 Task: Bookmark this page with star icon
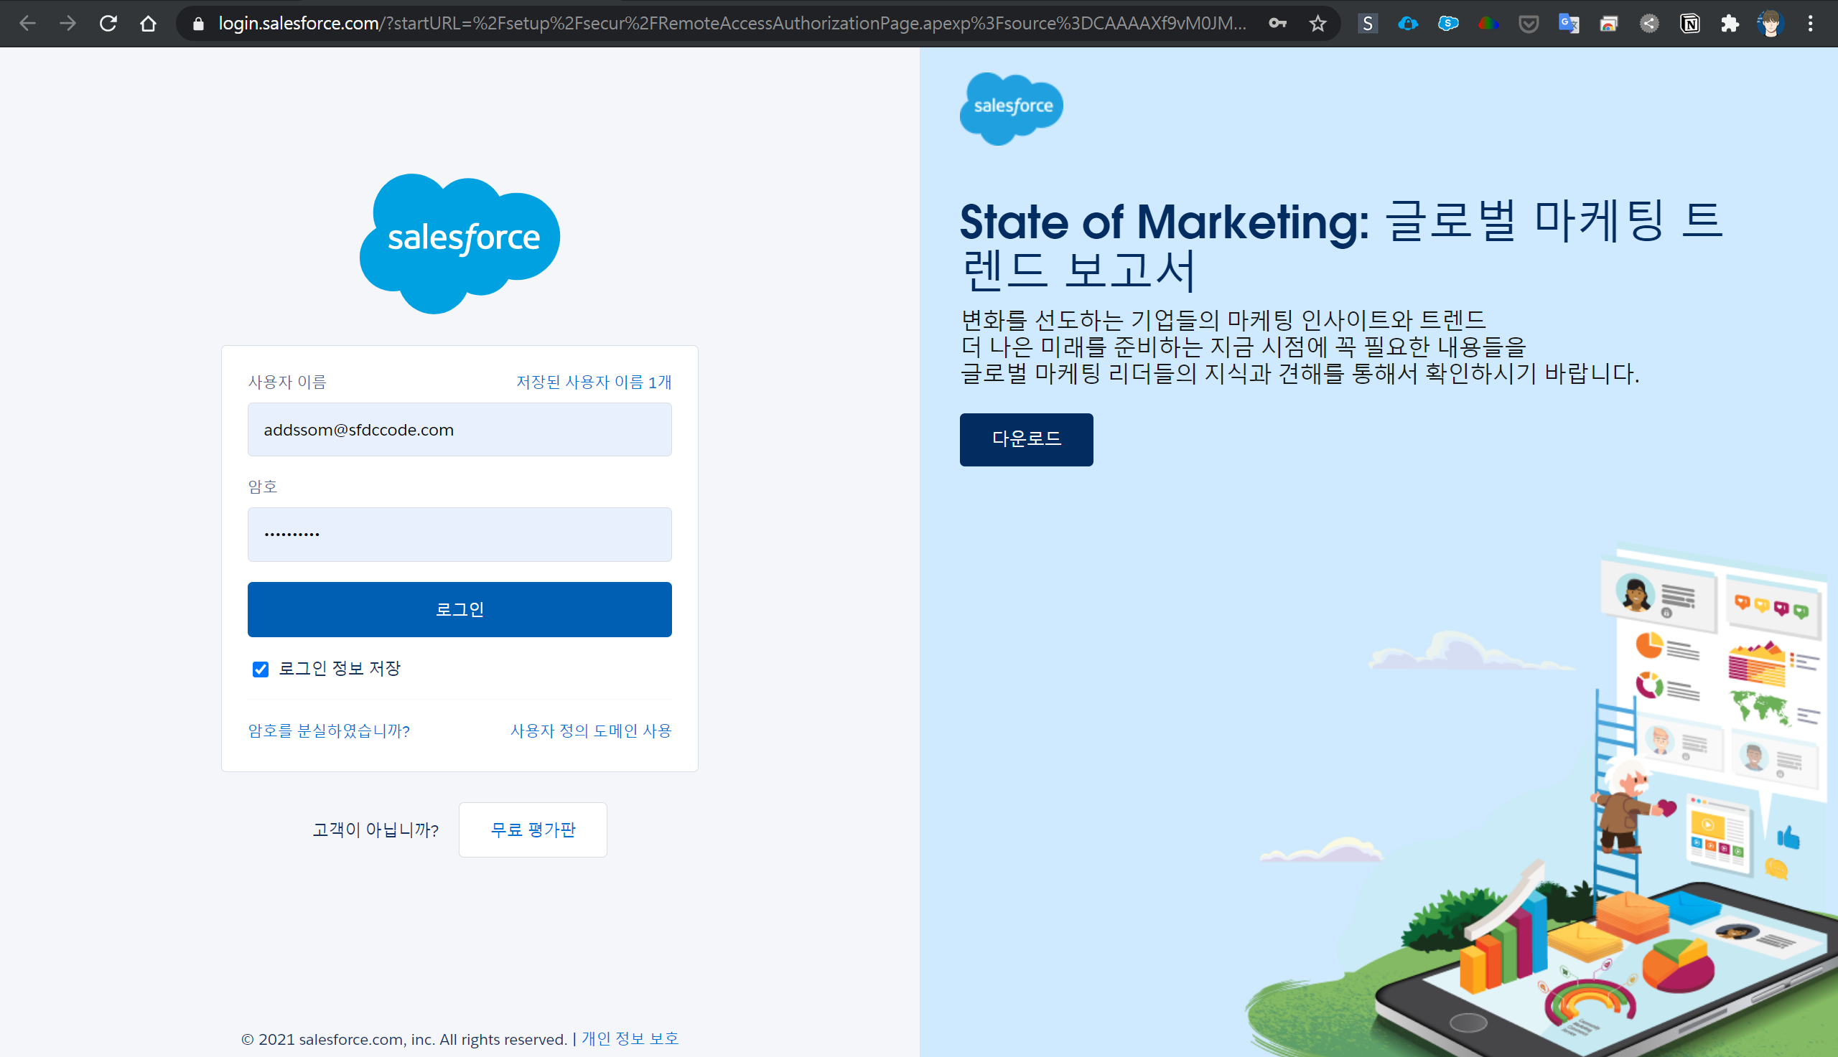pyautogui.click(x=1317, y=23)
